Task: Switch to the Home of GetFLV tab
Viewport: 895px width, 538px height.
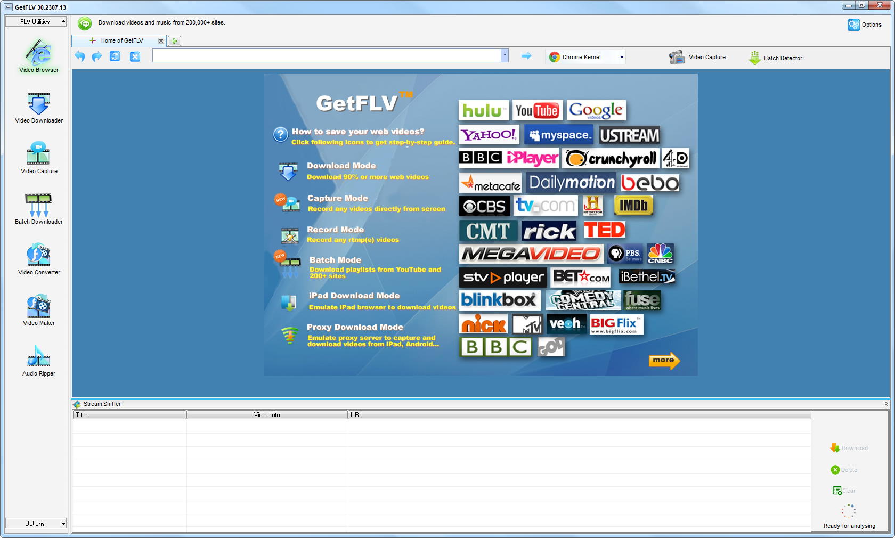Action: 123,40
